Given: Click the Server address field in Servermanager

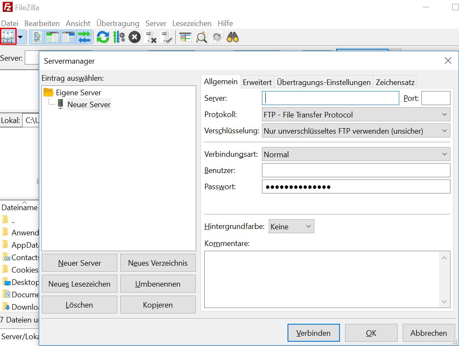Looking at the screenshot, I should (x=331, y=98).
